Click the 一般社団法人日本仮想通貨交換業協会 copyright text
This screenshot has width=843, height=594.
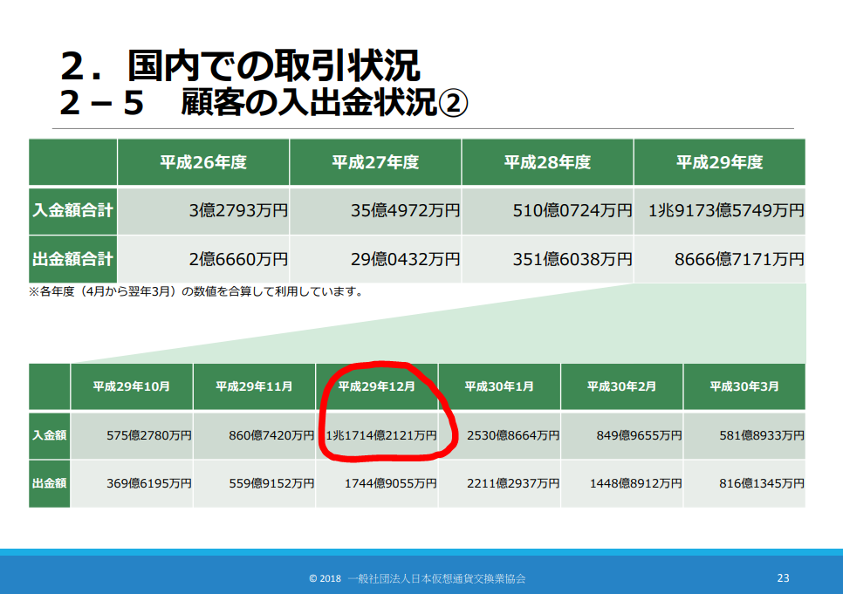pos(435,578)
